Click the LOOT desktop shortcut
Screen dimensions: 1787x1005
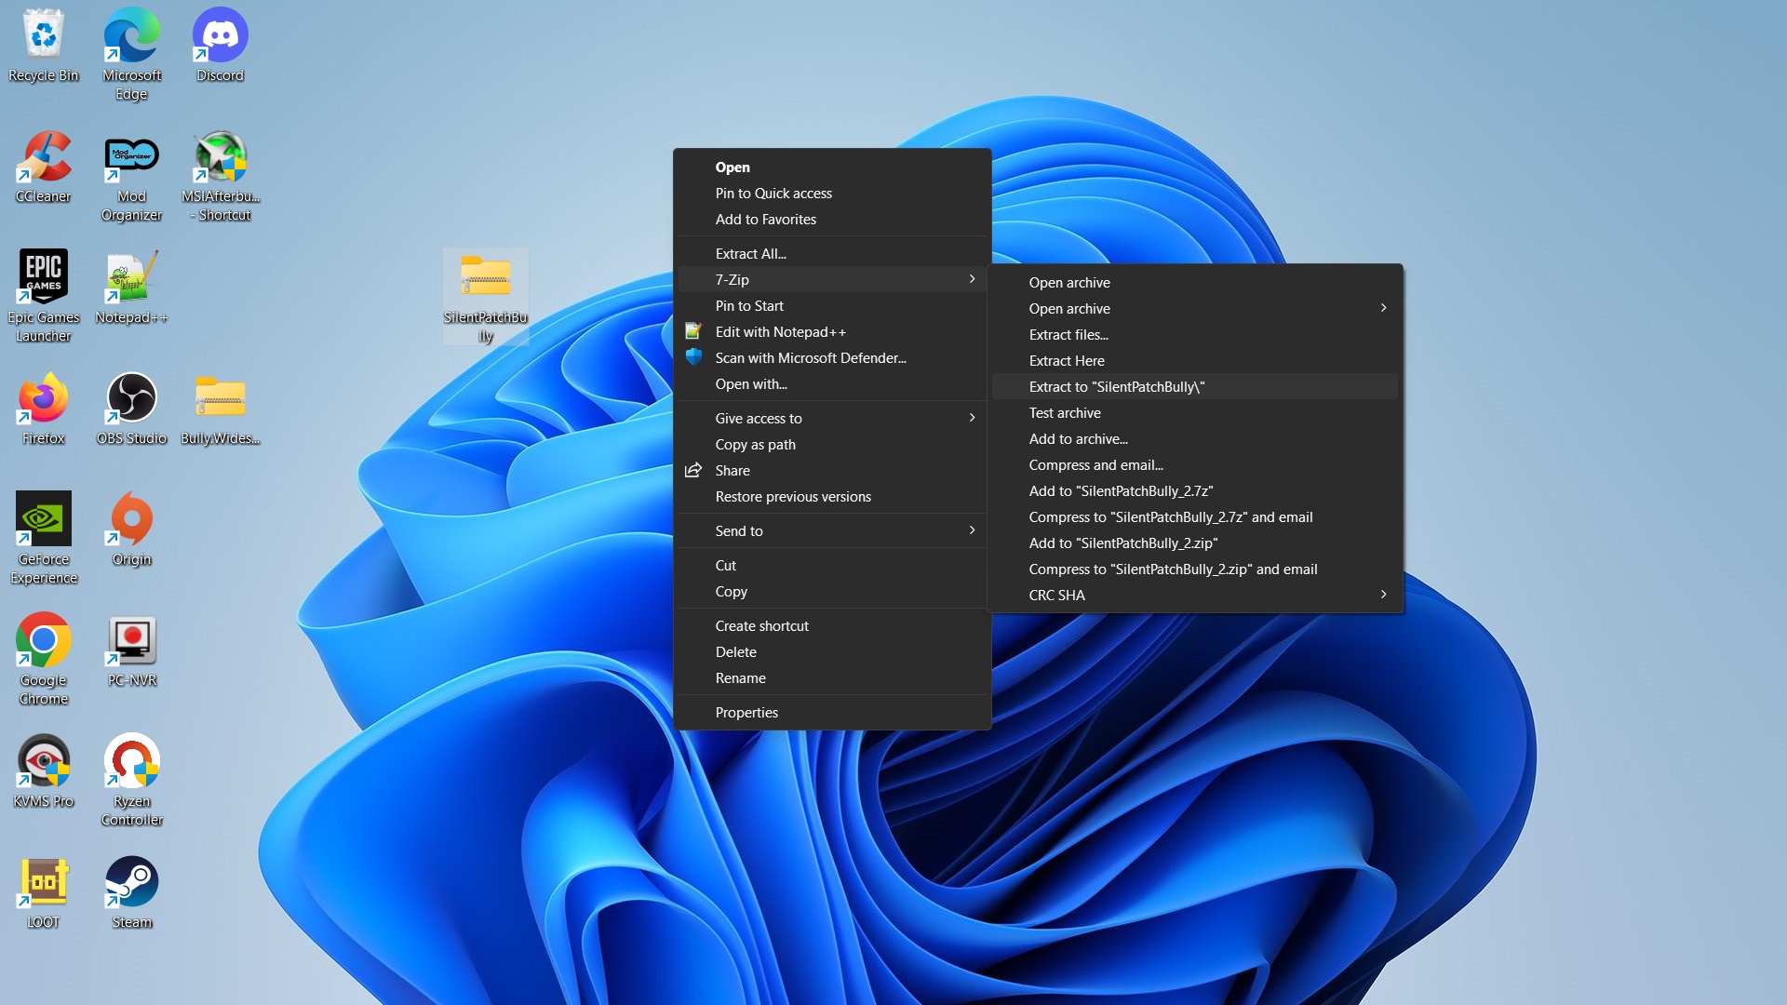coord(43,882)
